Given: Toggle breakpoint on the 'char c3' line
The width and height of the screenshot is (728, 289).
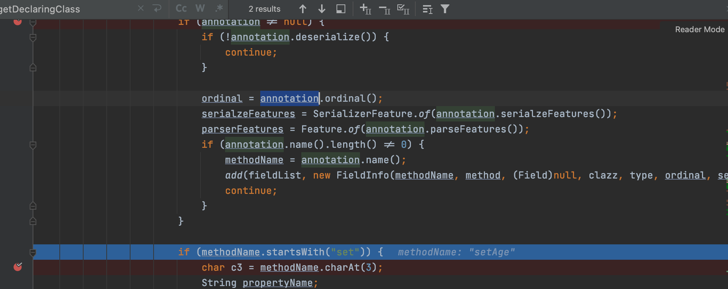Looking at the screenshot, I should pyautogui.click(x=18, y=267).
